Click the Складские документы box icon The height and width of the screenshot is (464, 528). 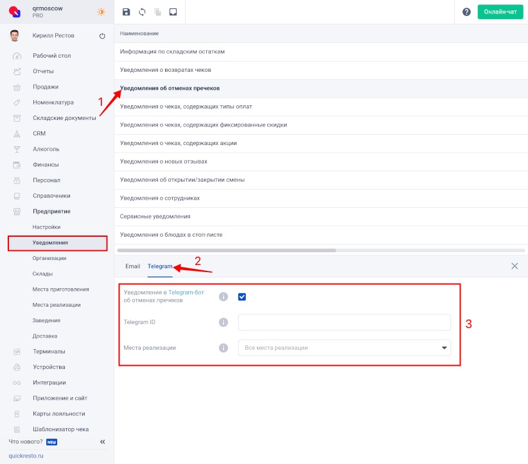[x=17, y=118]
